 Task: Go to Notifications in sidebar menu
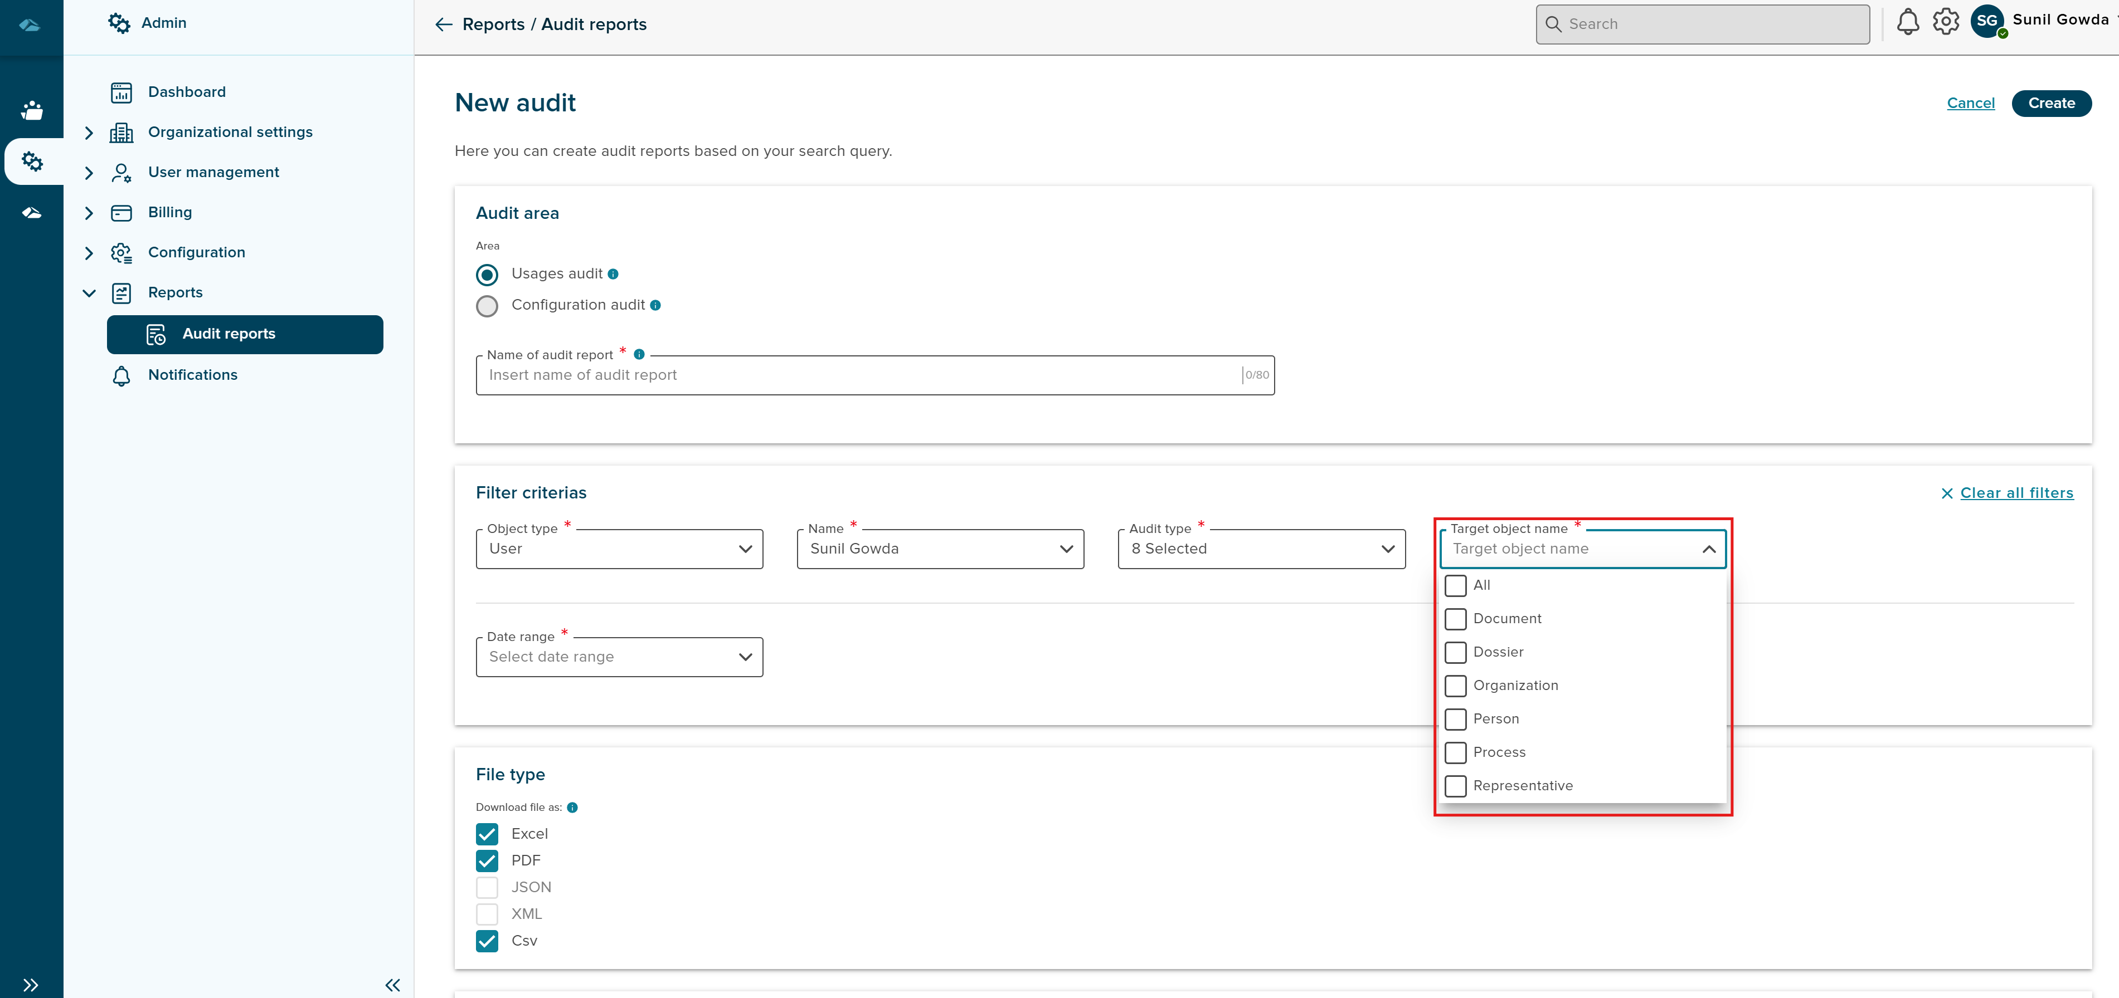coord(192,375)
